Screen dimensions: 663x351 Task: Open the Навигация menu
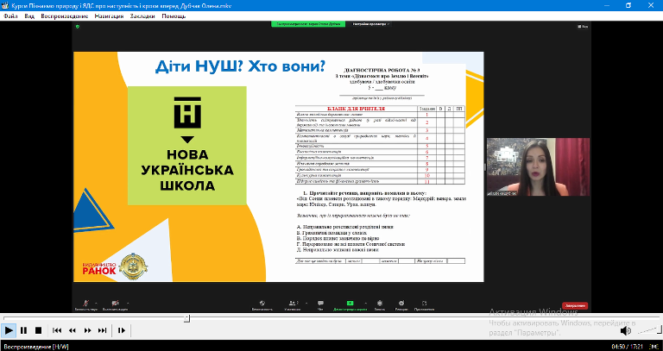[109, 16]
